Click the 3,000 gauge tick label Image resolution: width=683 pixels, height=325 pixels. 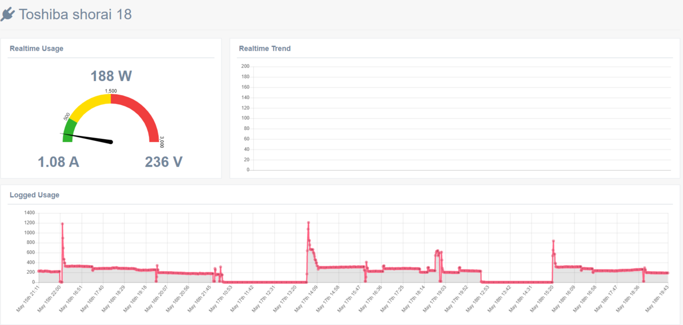pos(162,143)
